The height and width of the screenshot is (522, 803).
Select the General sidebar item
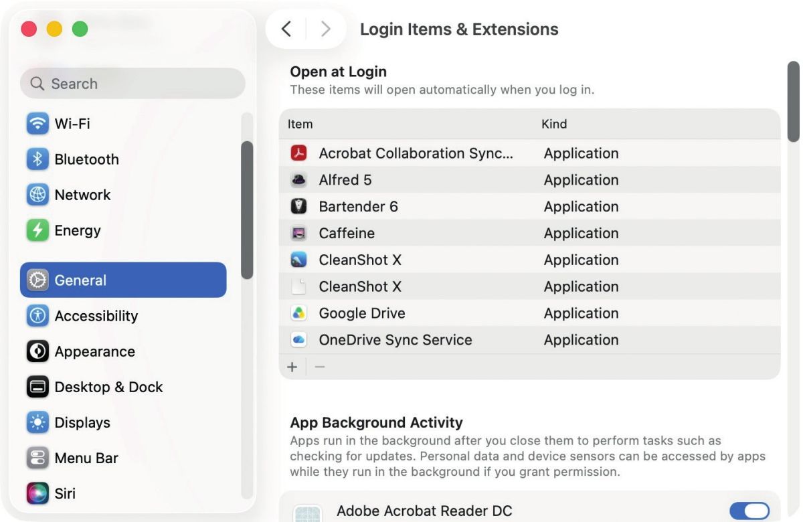coord(123,280)
